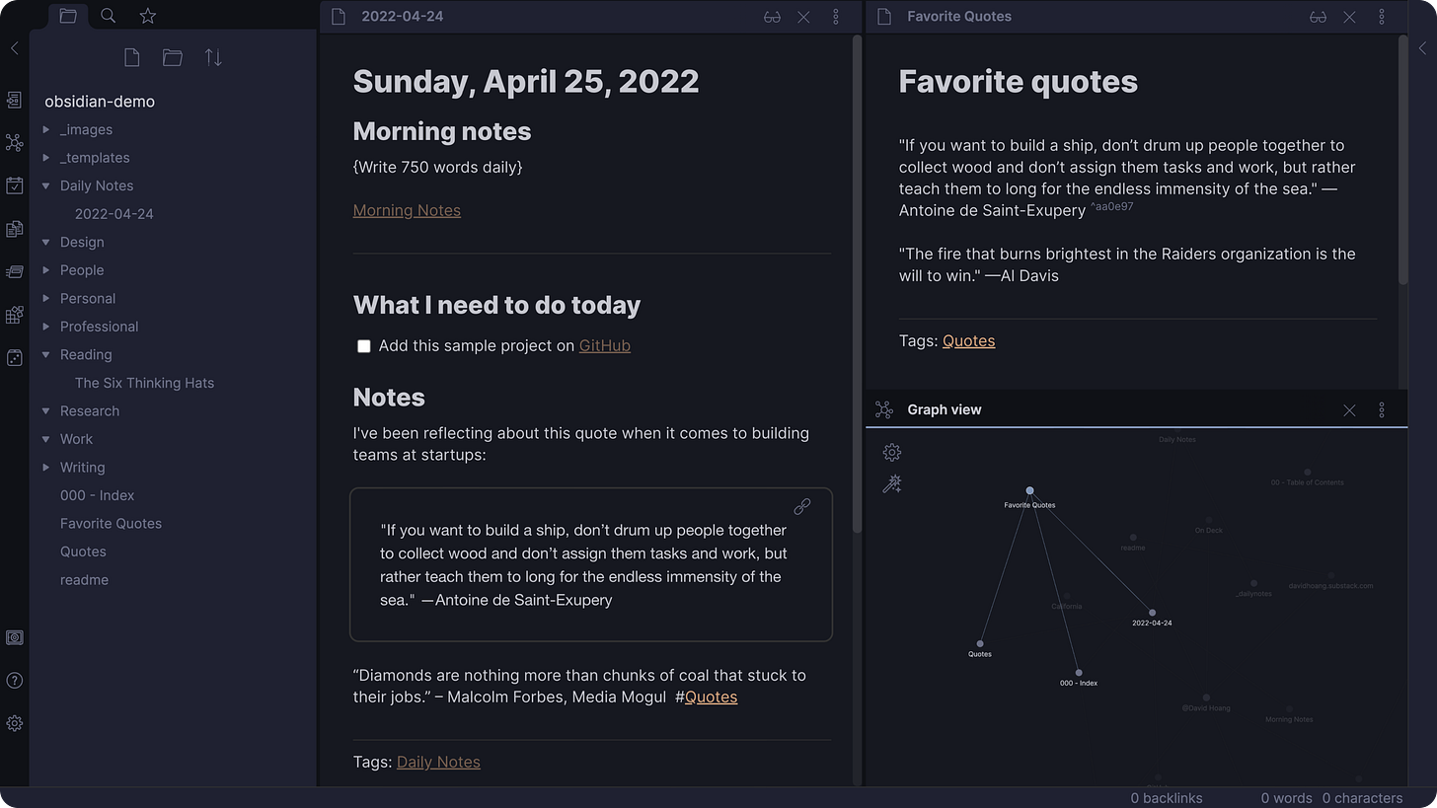The image size is (1437, 808).
Task: Open the GitHub link
Action: coord(605,345)
